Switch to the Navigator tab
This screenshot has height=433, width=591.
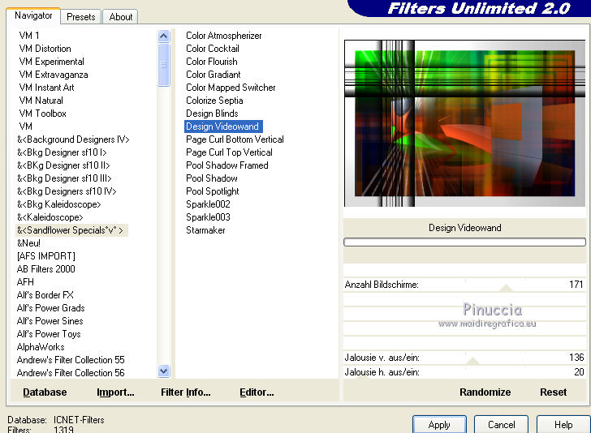[x=33, y=16]
